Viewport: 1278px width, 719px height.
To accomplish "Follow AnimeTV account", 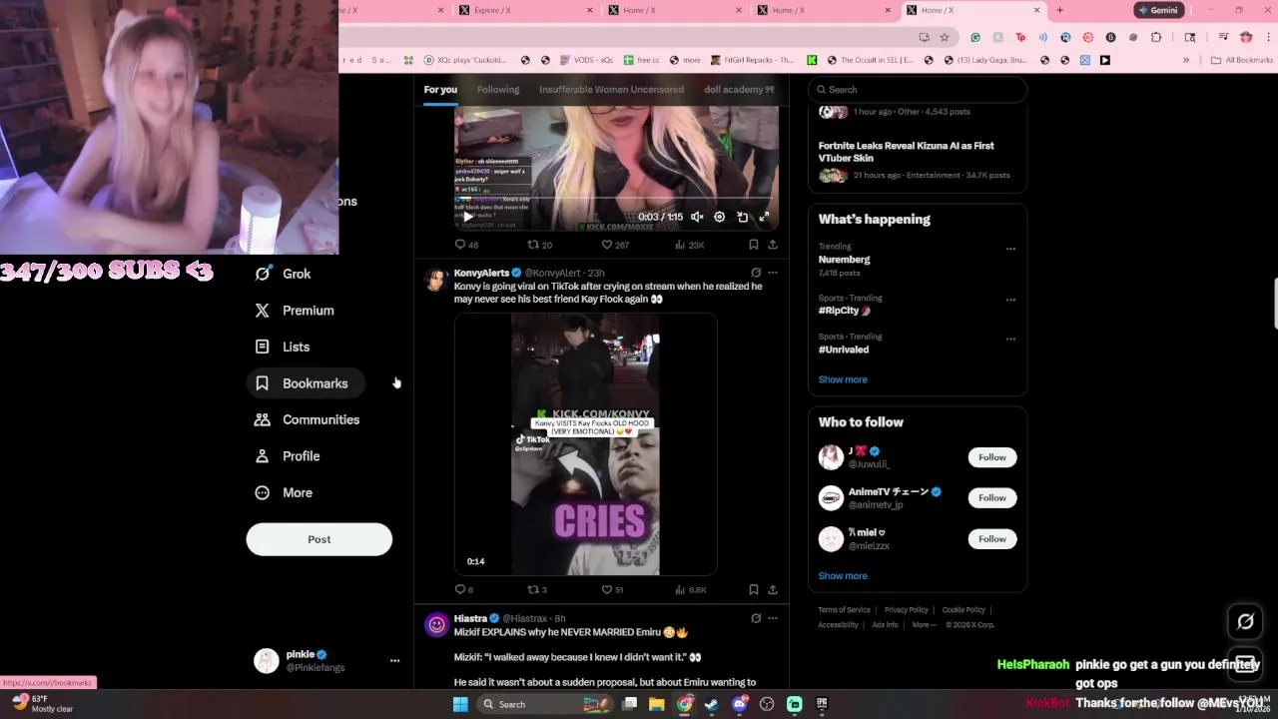I will 991,497.
